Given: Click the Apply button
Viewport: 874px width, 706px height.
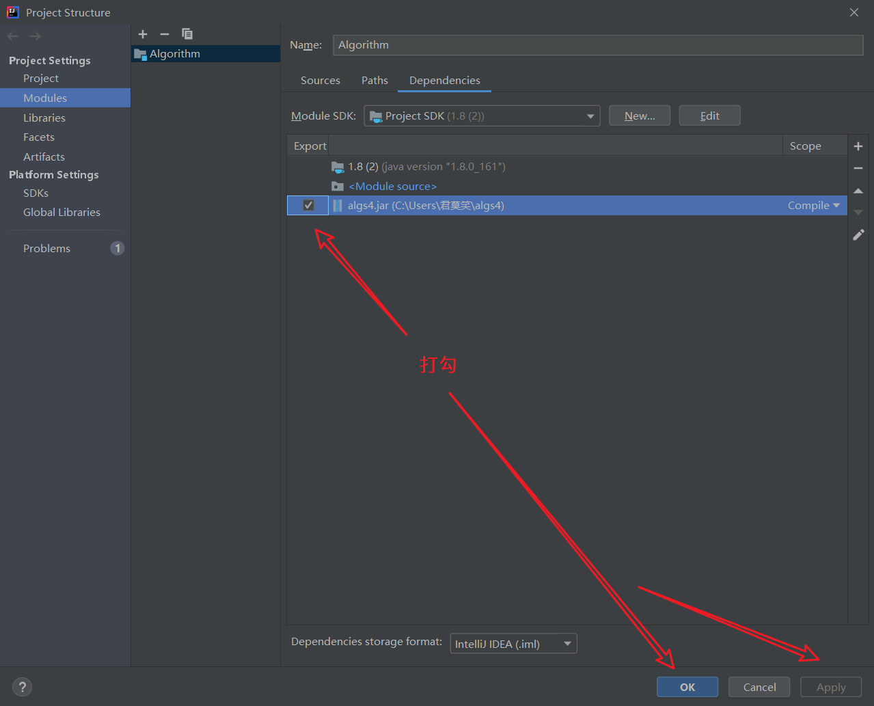Looking at the screenshot, I should point(831,687).
